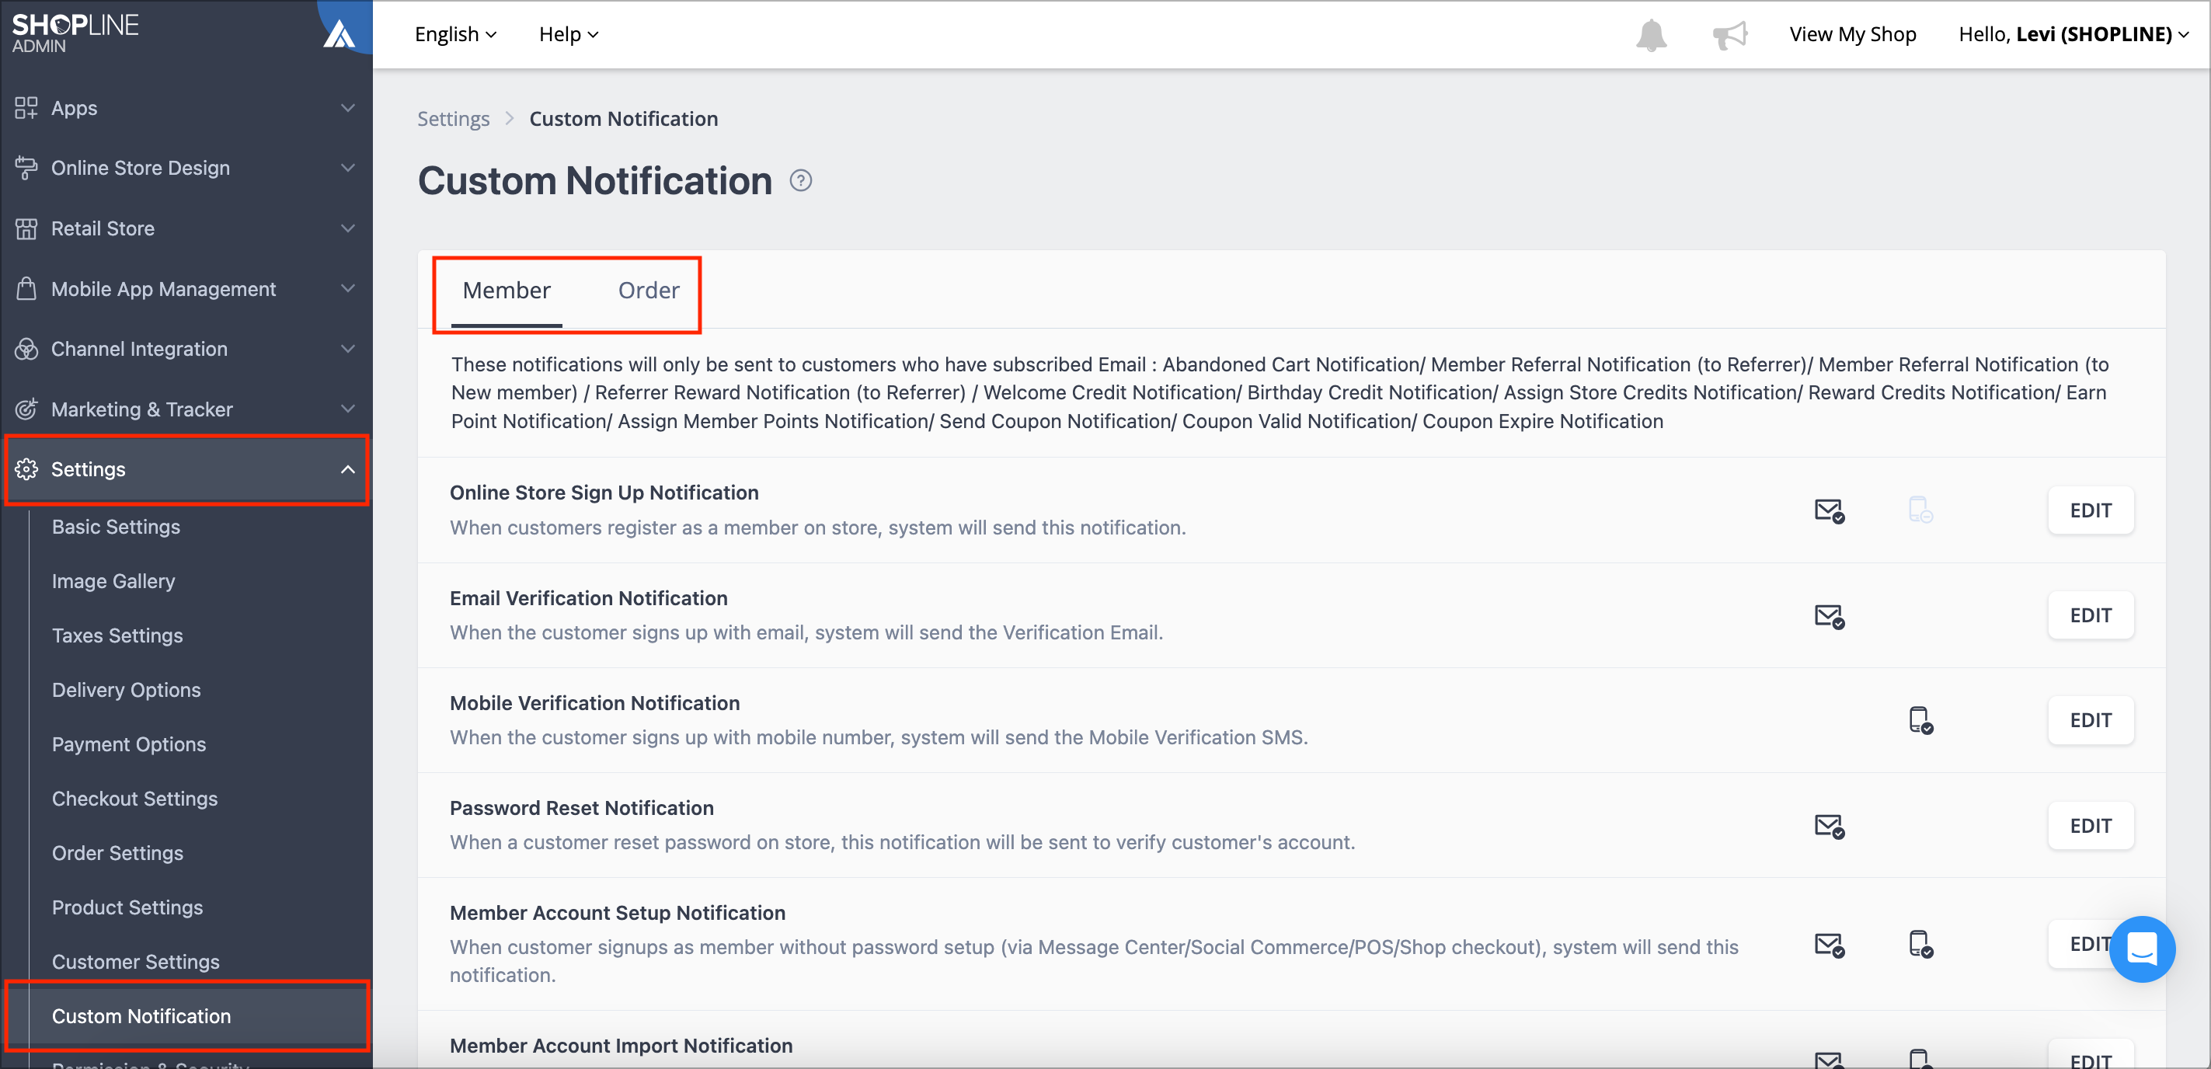Collapse the Settings menu chevron
The height and width of the screenshot is (1069, 2211).
(x=347, y=470)
